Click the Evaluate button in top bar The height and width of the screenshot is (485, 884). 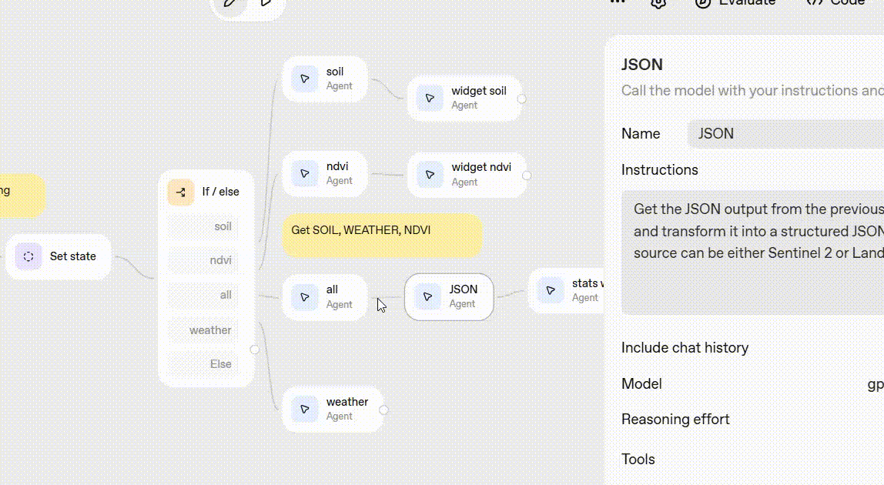tap(735, 2)
